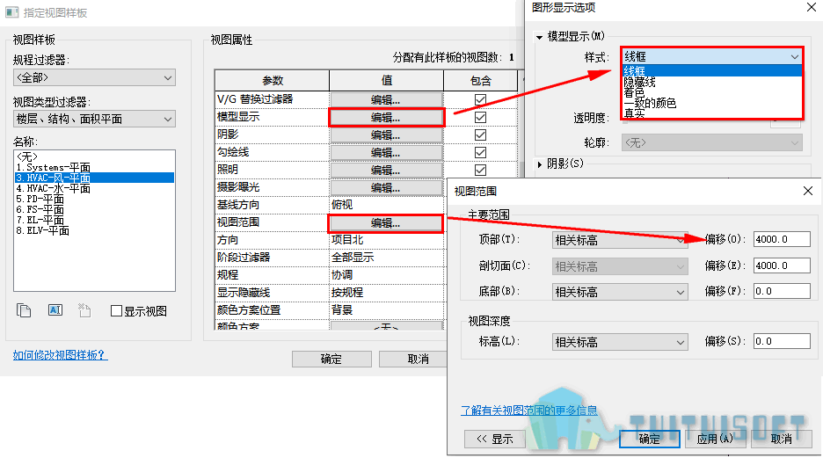Image resolution: width=823 pixels, height=458 pixels.
Task: Select <无> in template name list
Action: tap(26, 156)
